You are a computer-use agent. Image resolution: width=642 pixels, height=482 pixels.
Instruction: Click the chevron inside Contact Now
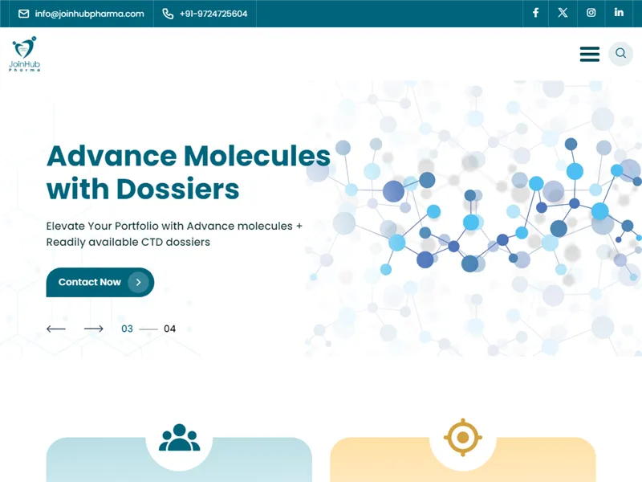click(x=138, y=282)
